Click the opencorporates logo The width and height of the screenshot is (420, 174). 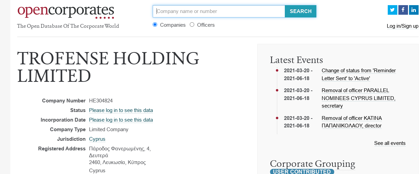(x=66, y=11)
